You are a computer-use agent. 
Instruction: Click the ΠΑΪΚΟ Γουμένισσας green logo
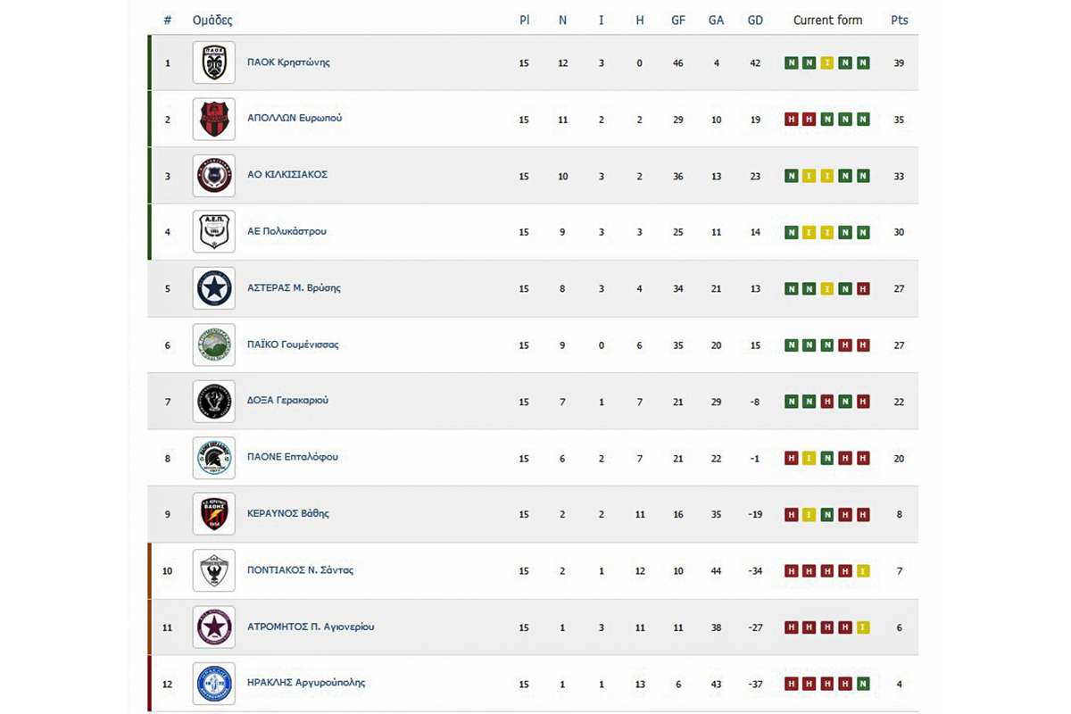tap(214, 345)
